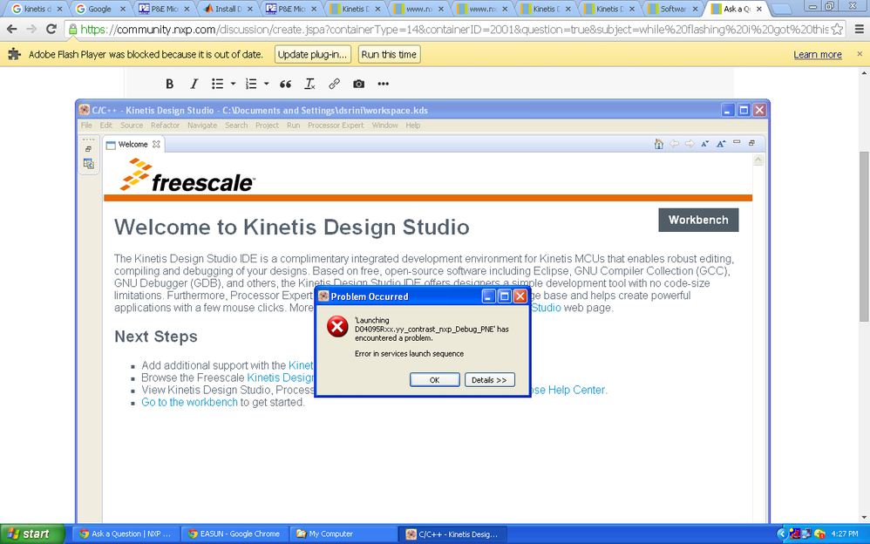This screenshot has height=544, width=870.
Task: Switch to 'Ask a Question | NXP' taskbar item
Action: 126,534
